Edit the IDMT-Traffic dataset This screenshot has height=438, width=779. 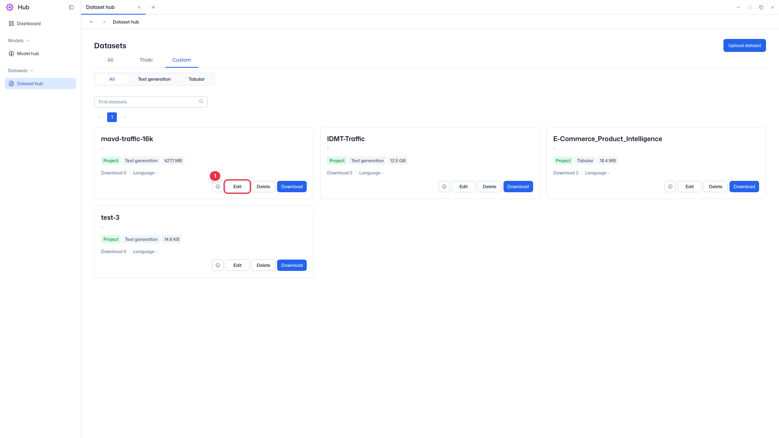point(464,187)
